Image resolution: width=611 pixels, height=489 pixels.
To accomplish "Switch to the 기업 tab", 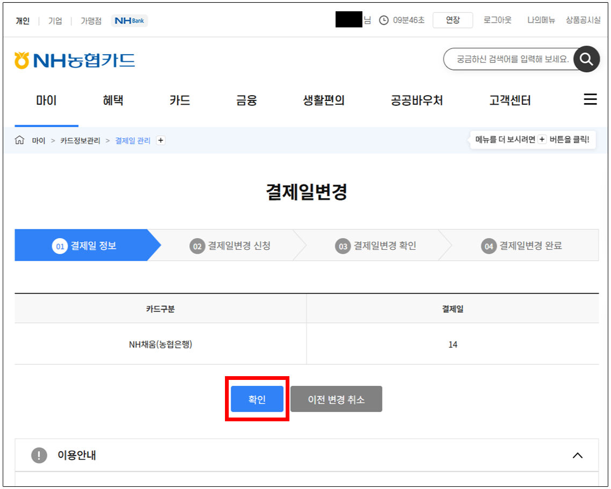I will pos(55,21).
